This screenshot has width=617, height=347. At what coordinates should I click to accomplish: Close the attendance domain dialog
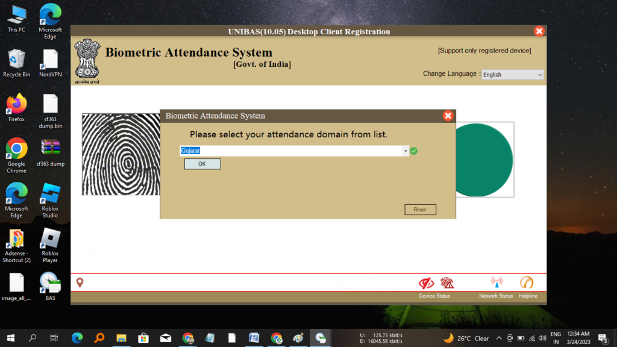[448, 116]
